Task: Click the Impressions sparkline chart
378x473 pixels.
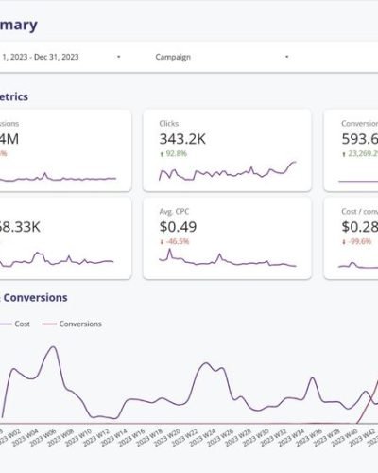Action: point(58,177)
